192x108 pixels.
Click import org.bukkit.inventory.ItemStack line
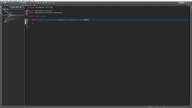click(45, 13)
